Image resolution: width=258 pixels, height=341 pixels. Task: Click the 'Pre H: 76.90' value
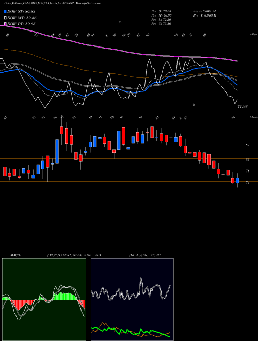161,16
